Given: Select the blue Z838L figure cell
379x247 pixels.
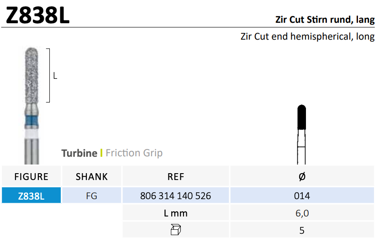Looking at the screenshot, I should pyautogui.click(x=32, y=196).
